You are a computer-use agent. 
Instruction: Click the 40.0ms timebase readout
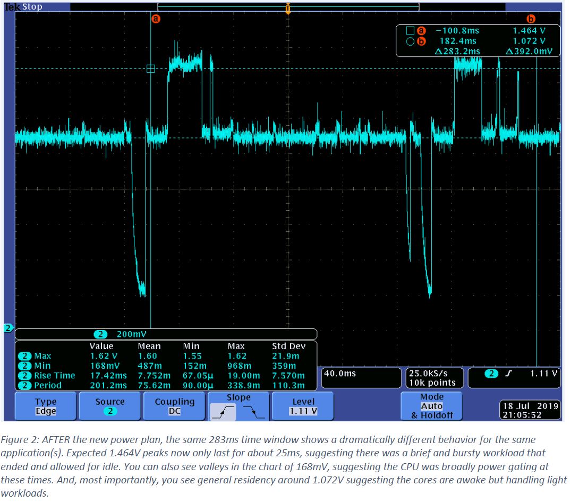click(340, 374)
